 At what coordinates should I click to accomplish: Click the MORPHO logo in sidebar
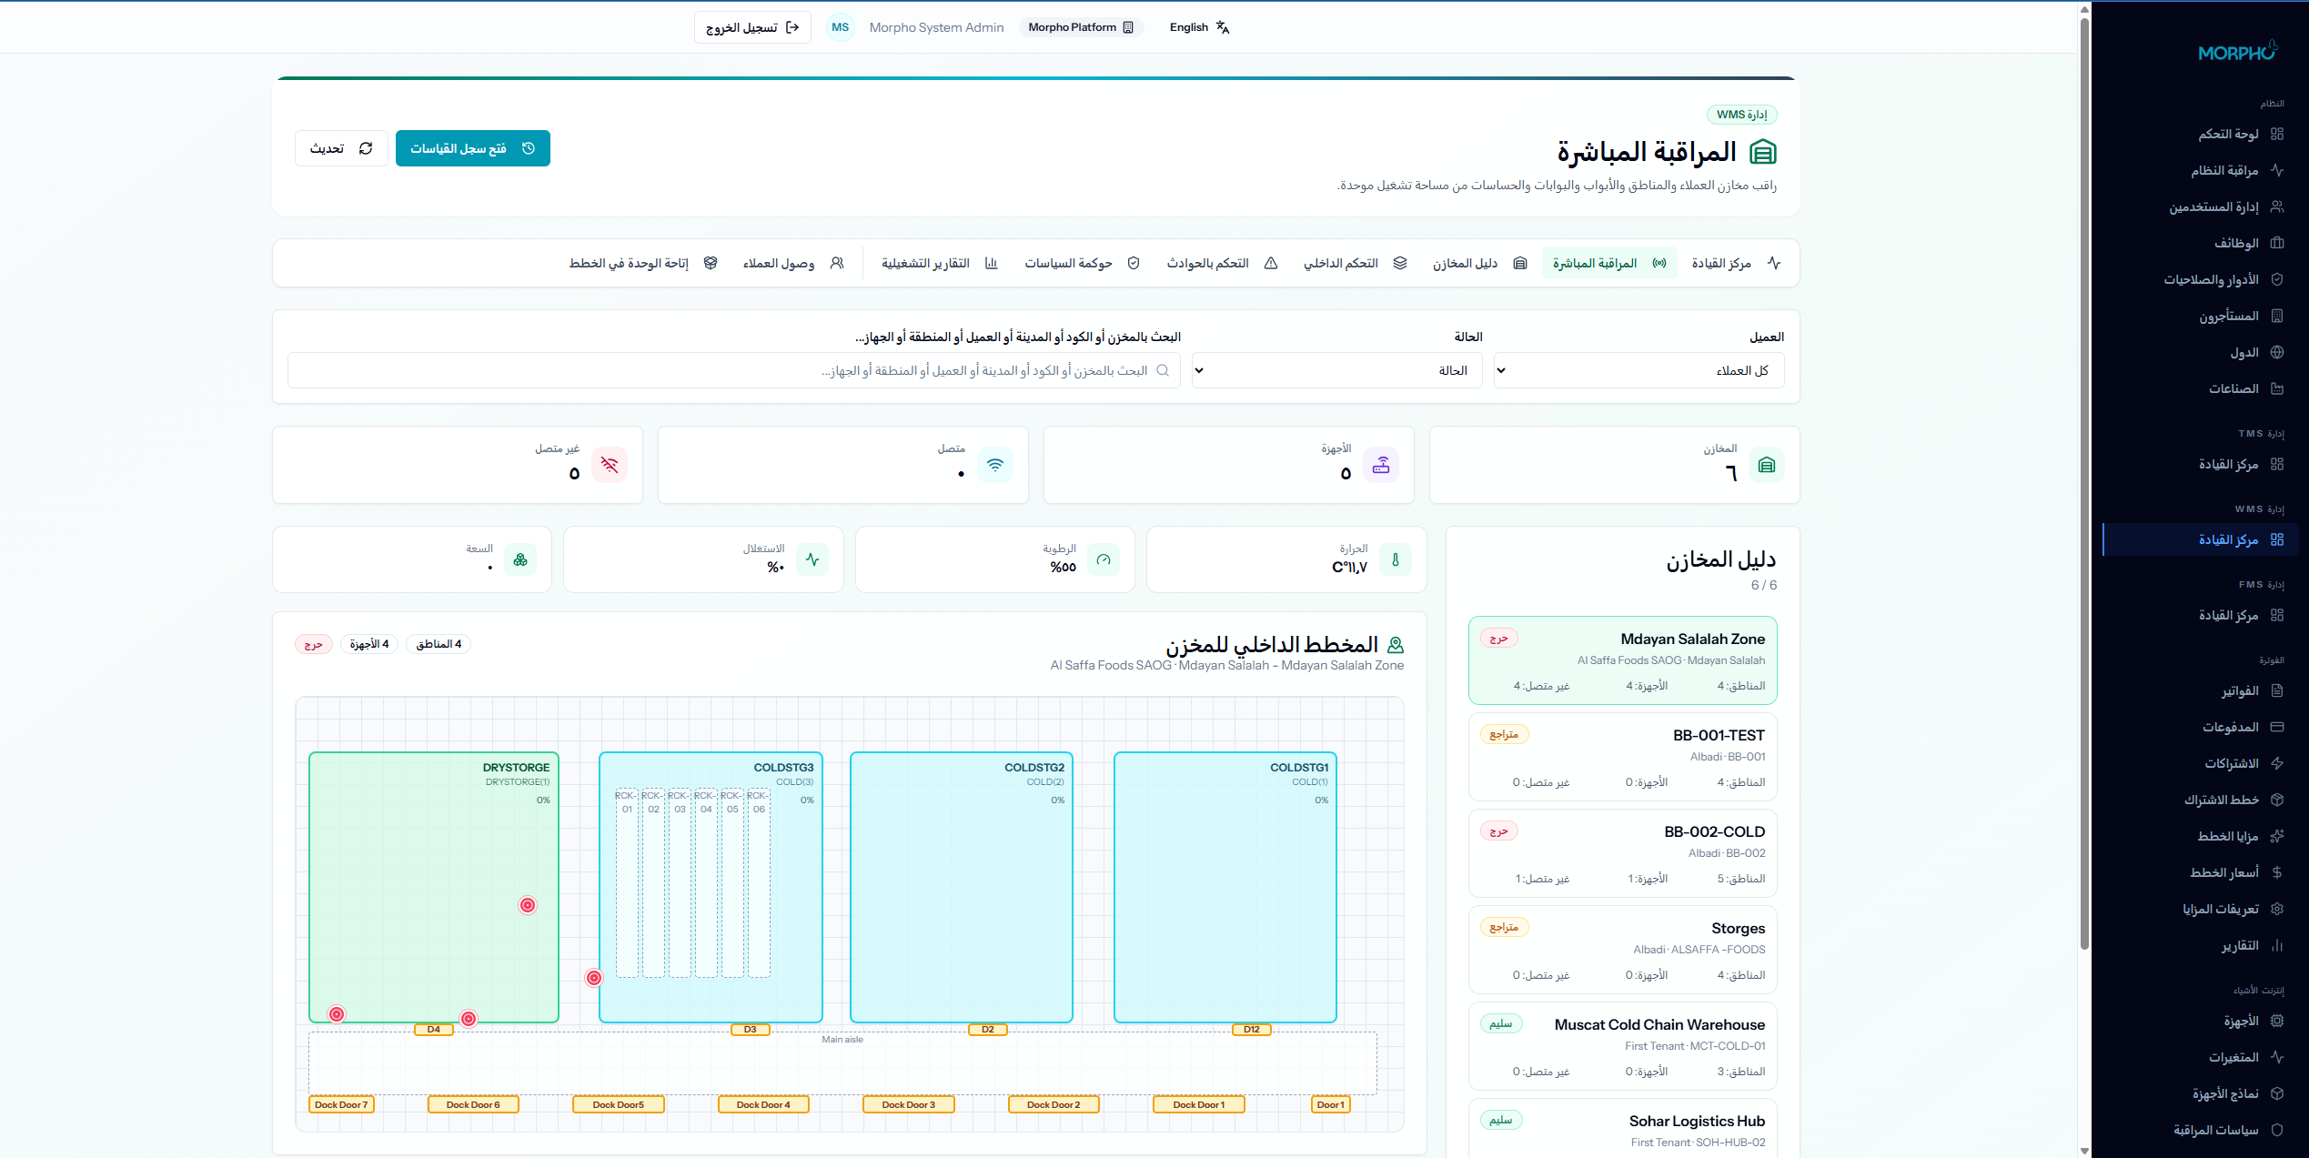pos(2238,52)
